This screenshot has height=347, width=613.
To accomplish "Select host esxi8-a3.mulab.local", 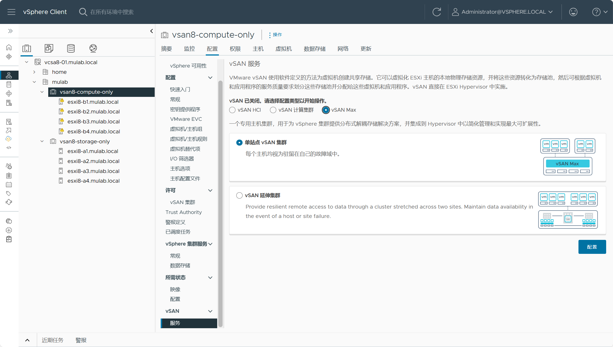I will click(93, 171).
